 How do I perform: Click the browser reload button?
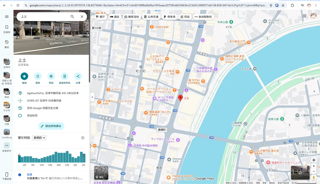pos(18,5)
